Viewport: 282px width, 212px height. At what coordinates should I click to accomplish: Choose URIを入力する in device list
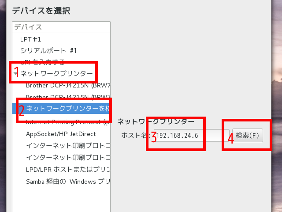[42, 62]
